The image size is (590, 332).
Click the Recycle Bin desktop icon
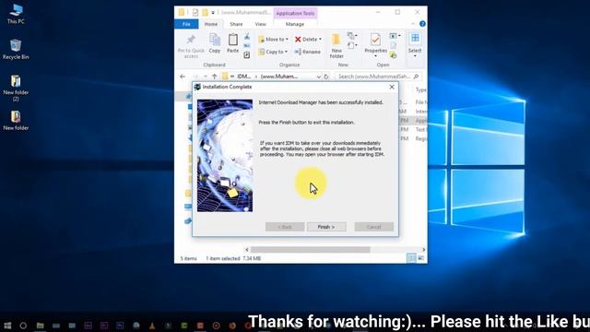pos(16,49)
